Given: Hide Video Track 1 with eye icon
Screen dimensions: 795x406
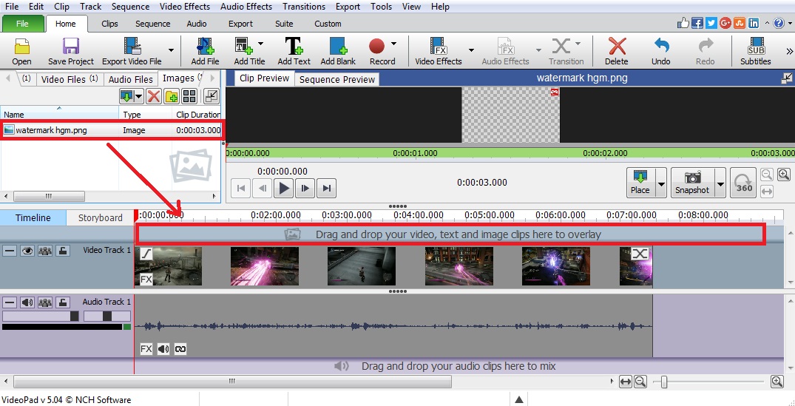Looking at the screenshot, I should coord(27,251).
